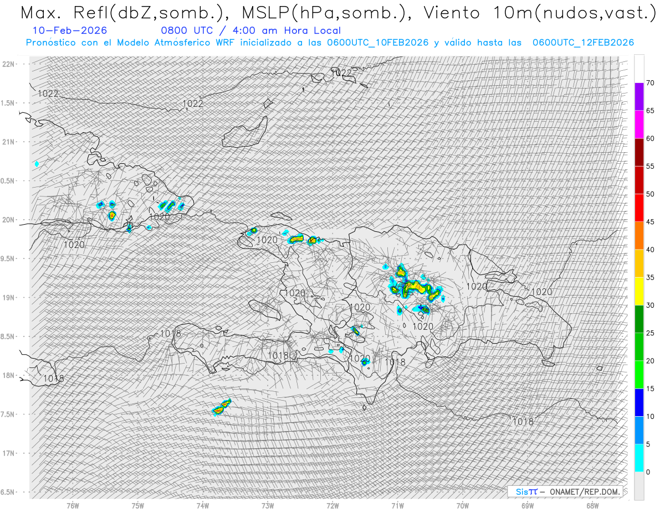Screen dimensions: 665x513
Task: Click the "45" color bar scale label
Action: (650, 222)
